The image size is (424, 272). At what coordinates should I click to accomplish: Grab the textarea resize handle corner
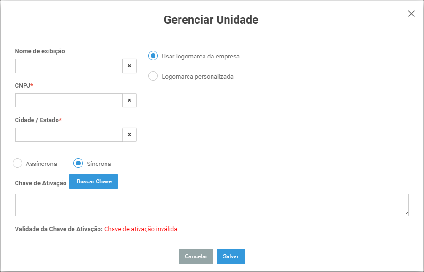pos(406,214)
